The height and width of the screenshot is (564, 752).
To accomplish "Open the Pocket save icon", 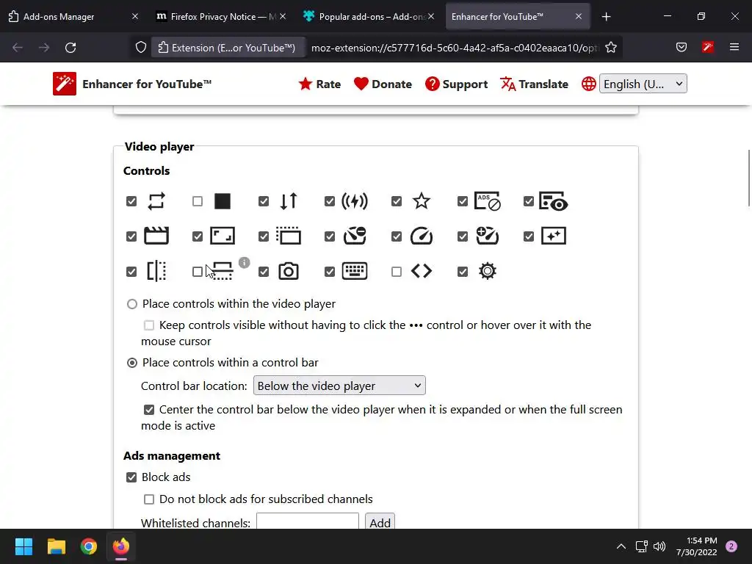I will click(681, 47).
